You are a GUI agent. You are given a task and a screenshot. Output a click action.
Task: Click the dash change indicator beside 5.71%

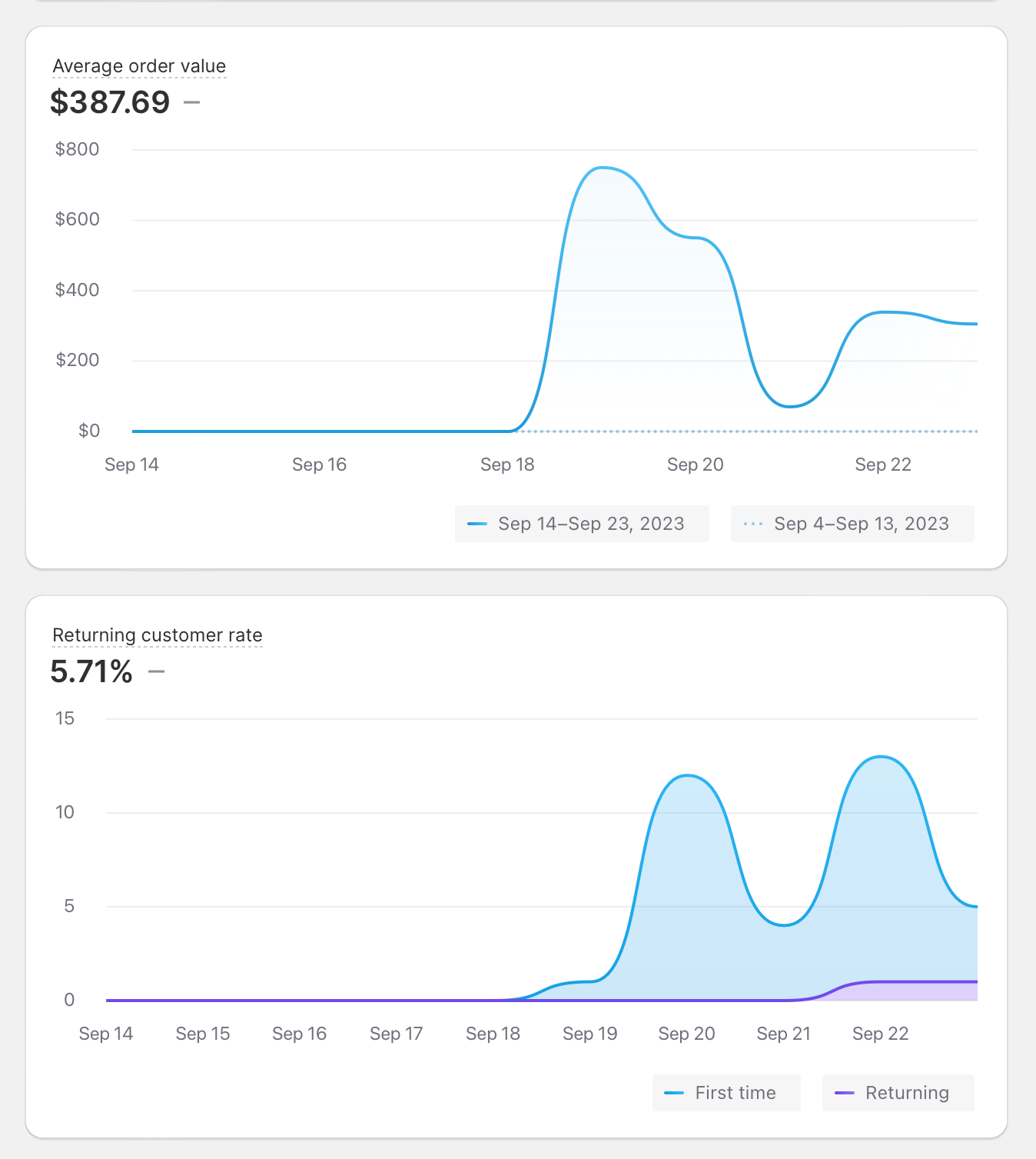click(x=157, y=671)
